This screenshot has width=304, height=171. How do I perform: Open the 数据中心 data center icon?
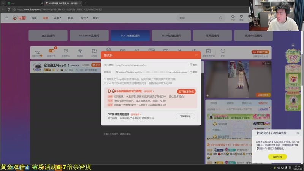pos(66,52)
